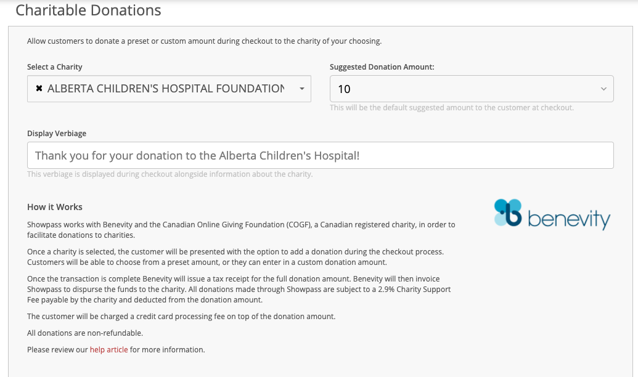
Task: Click the Charitable Donations heading
Action: [88, 10]
